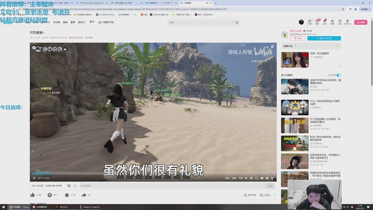Open LOL bookmark in bookmarks bar
The width and height of the screenshot is (373, 210).
[x=106, y=14]
